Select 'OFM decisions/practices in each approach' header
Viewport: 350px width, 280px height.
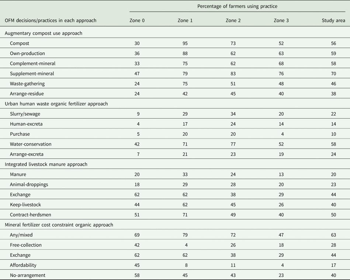[x=51, y=20]
